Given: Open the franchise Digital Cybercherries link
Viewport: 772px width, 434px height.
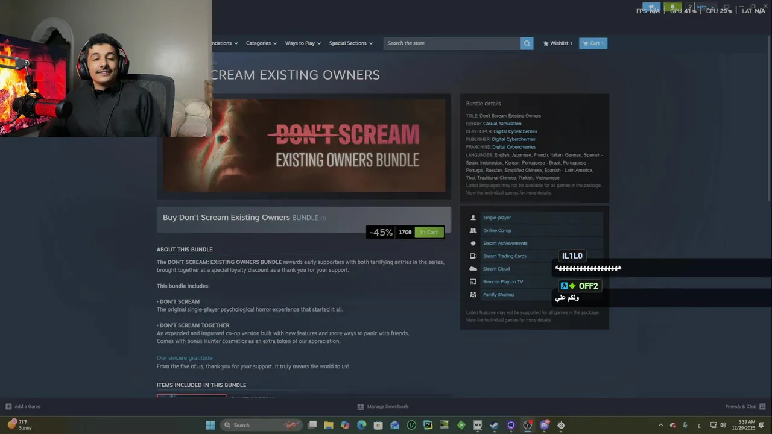Looking at the screenshot, I should click(x=514, y=147).
